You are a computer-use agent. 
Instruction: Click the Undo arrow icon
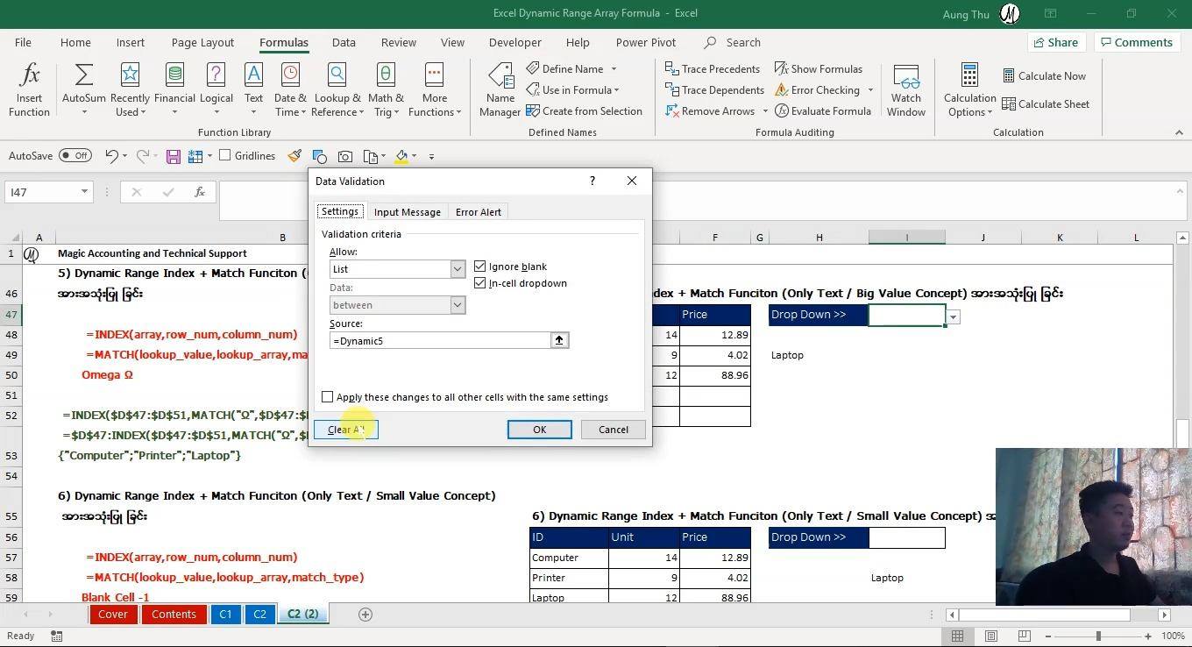coord(111,156)
